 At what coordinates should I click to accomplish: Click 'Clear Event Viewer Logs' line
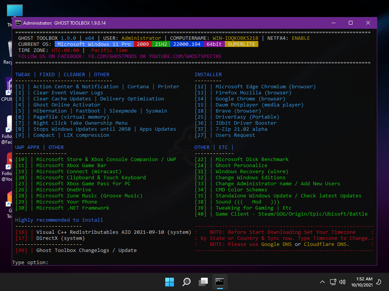tap(68, 93)
